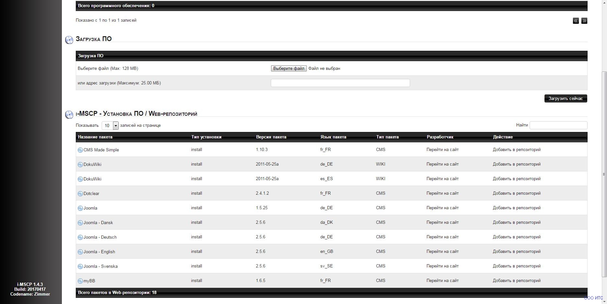Sort by the Версия пакета column
Image resolution: width=607 pixels, height=304 pixels.
coord(271,137)
